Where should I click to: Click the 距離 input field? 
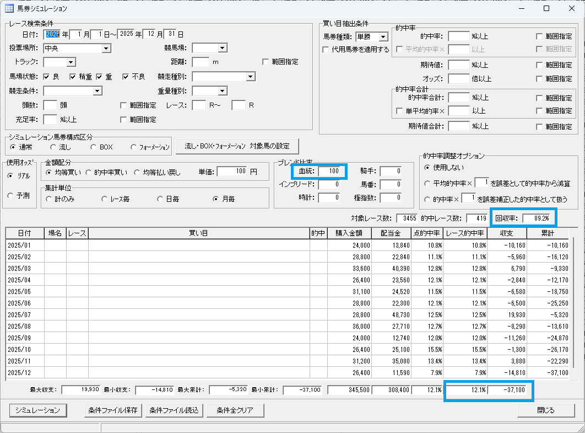coord(201,62)
